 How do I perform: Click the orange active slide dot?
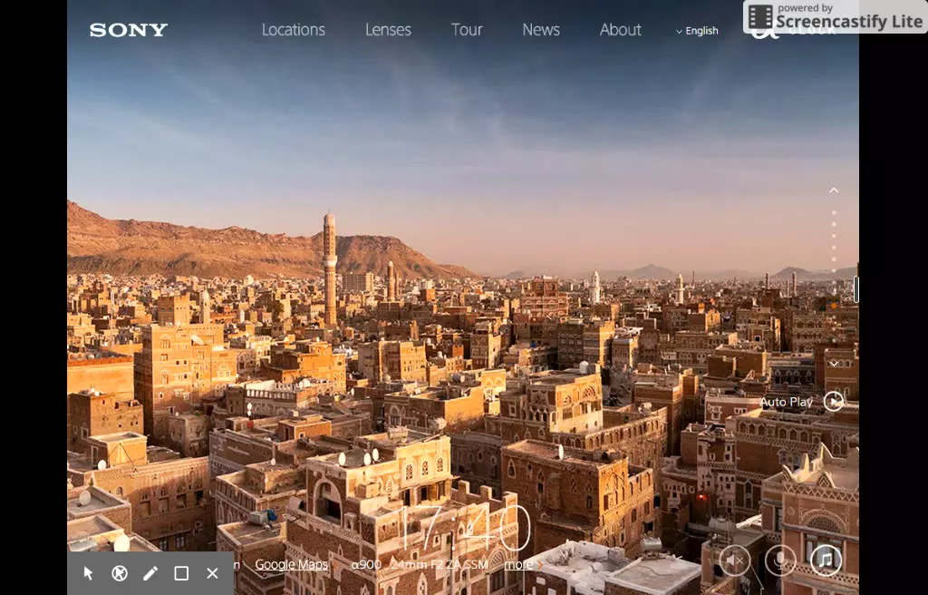click(834, 306)
